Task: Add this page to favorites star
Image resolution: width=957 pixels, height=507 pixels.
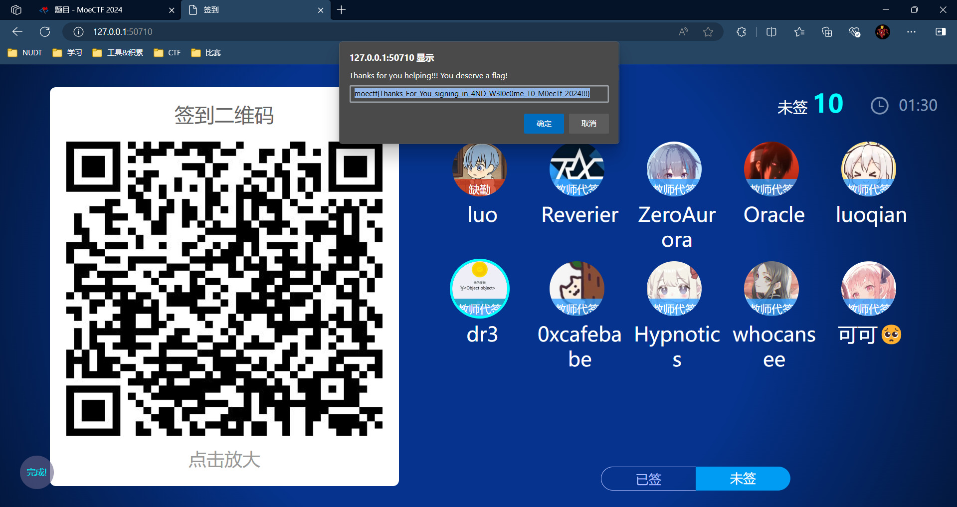Action: tap(708, 32)
